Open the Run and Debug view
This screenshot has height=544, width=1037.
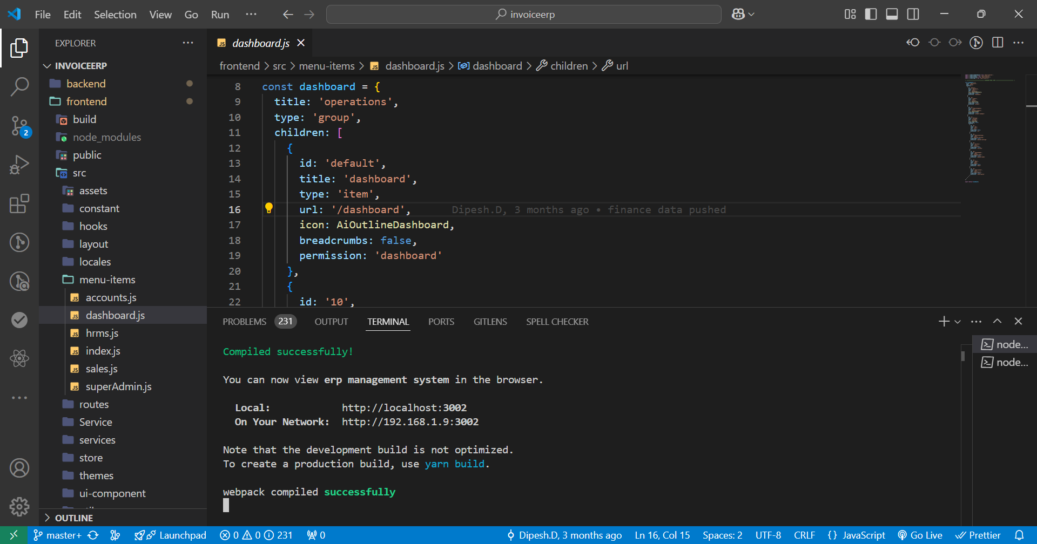(x=19, y=165)
